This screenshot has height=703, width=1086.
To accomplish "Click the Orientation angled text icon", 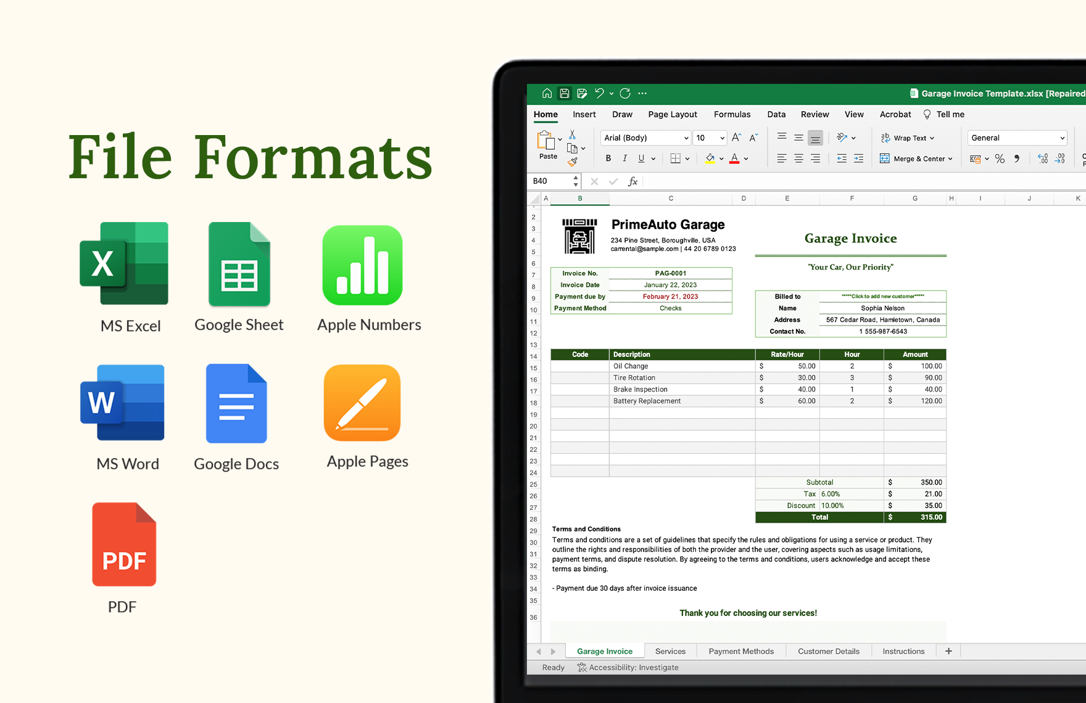I will click(842, 138).
